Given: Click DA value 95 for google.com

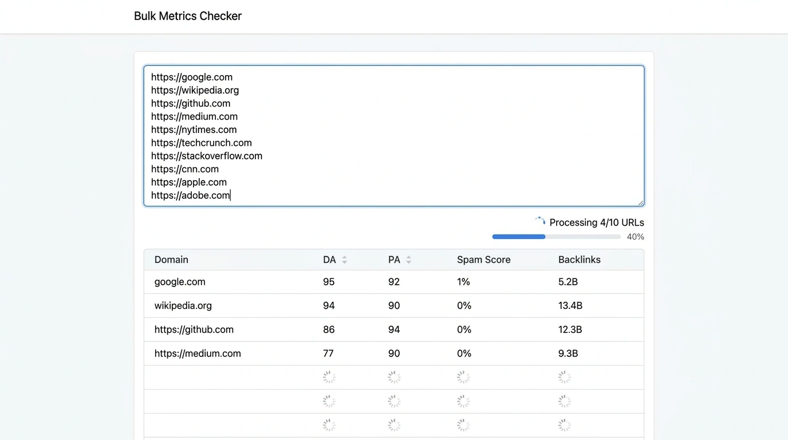Looking at the screenshot, I should [329, 282].
